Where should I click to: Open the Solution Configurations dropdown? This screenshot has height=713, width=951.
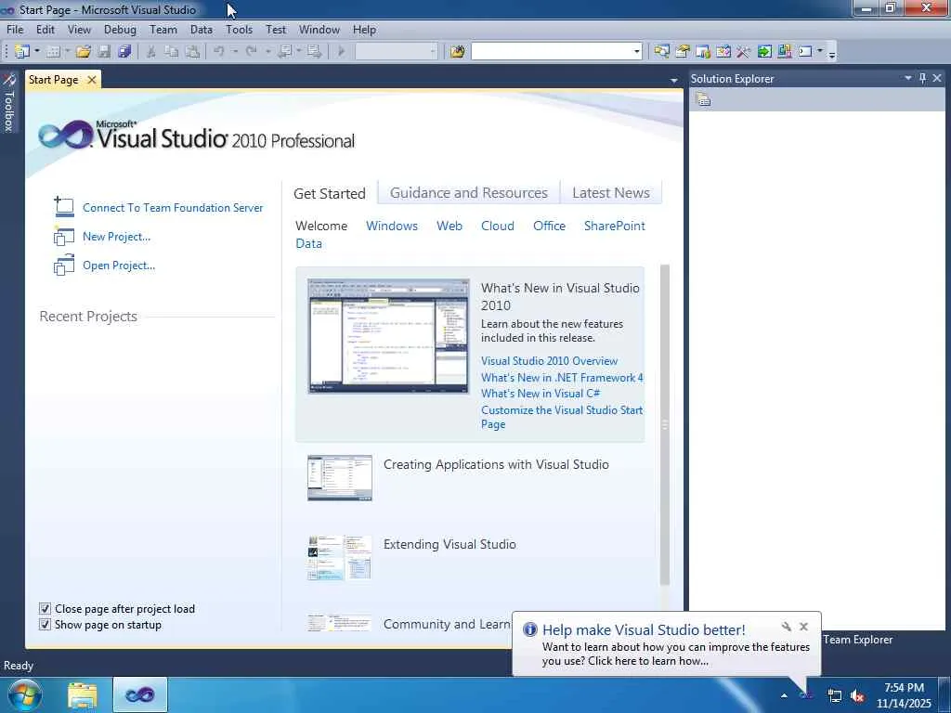[x=433, y=52]
